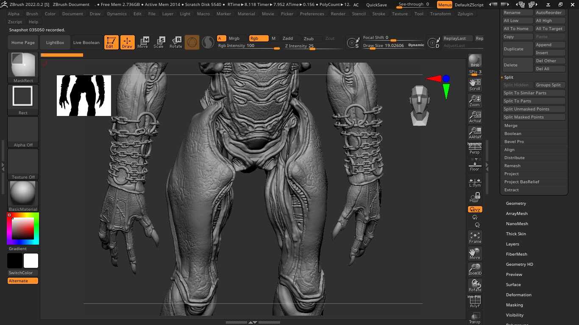Screen dimensions: 579x325
Task: Open the Zplugin menu
Action: [465, 14]
